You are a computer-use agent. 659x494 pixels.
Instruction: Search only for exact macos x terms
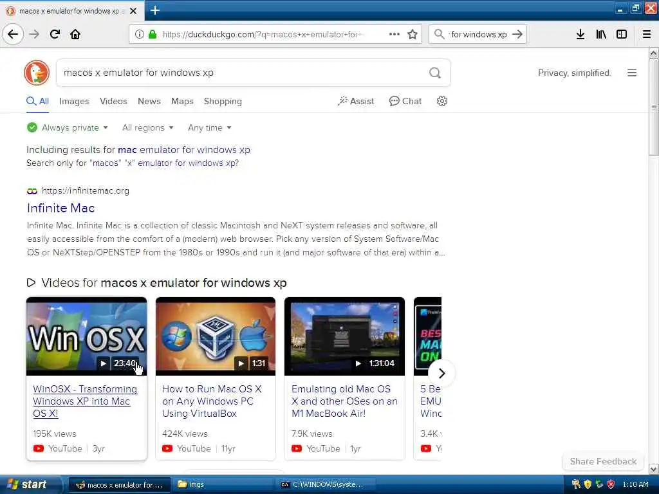point(133,163)
